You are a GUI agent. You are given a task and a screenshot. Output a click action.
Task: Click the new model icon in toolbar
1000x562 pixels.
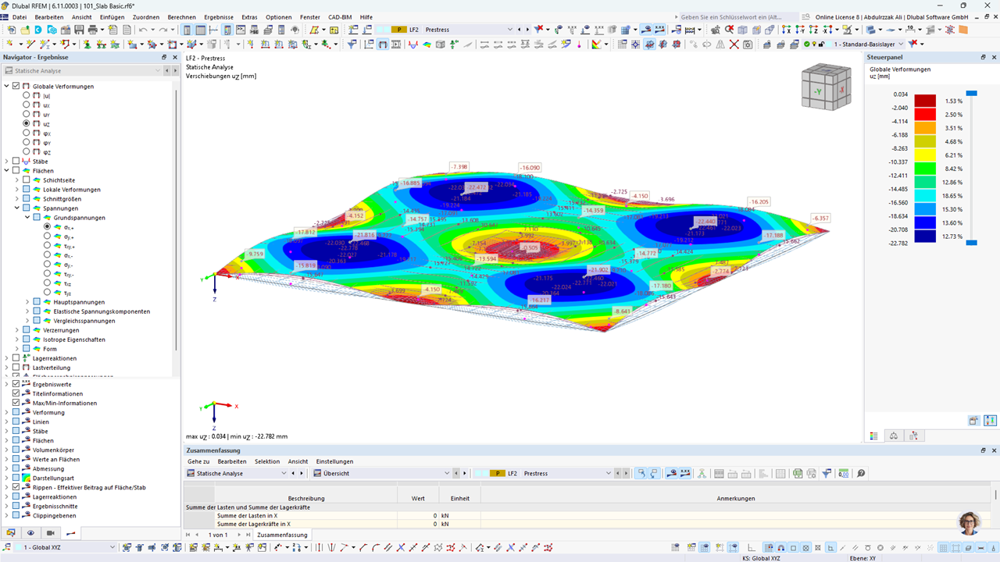[11, 30]
